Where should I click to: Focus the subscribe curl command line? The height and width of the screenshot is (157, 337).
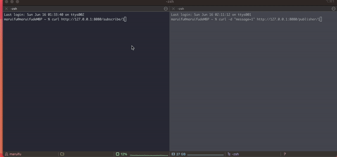tap(64, 19)
